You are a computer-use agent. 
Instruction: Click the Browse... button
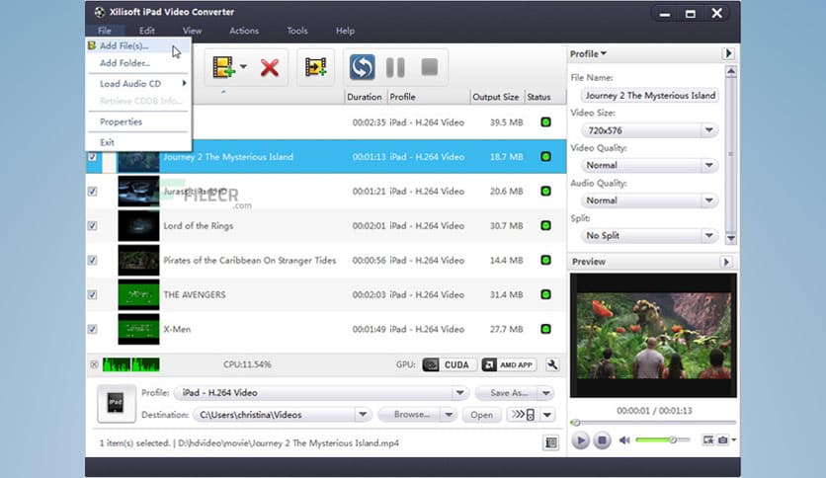[x=410, y=415]
